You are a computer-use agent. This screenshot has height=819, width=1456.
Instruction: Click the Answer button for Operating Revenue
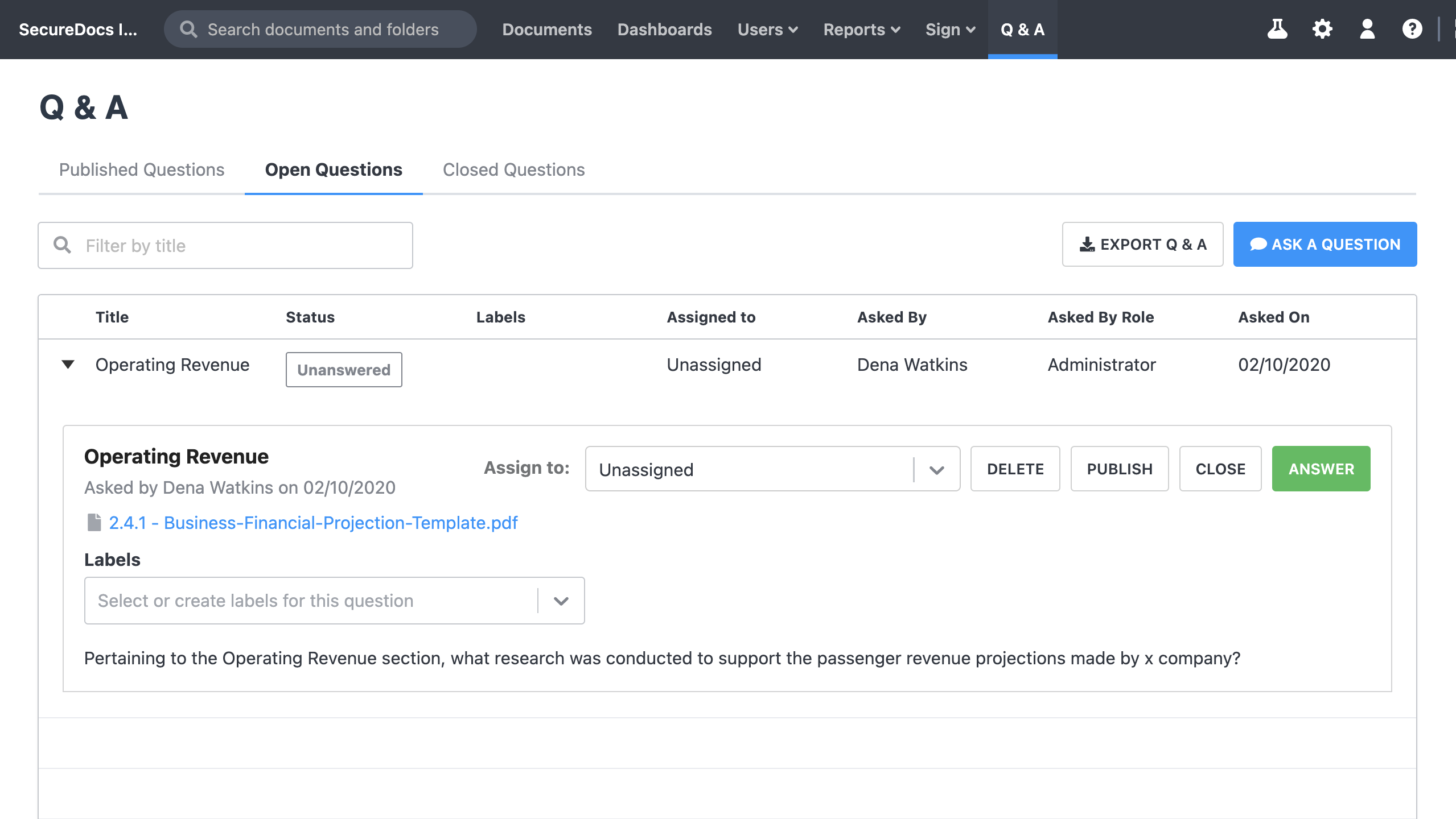pyautogui.click(x=1321, y=468)
